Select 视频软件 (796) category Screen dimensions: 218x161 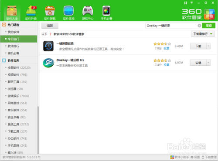point(19,75)
